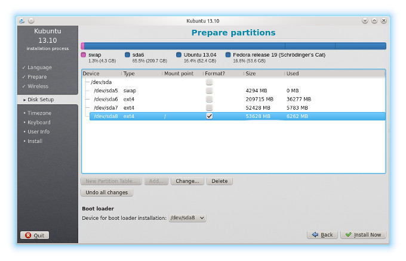The image size is (406, 261).
Task: Click the Fedora release 19 legend swatch
Action: (228, 55)
